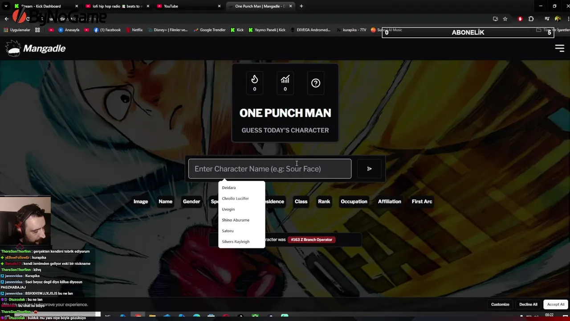Click the red extension icon in toolbar
Viewport: 570px width, 321px height.
pos(520,19)
